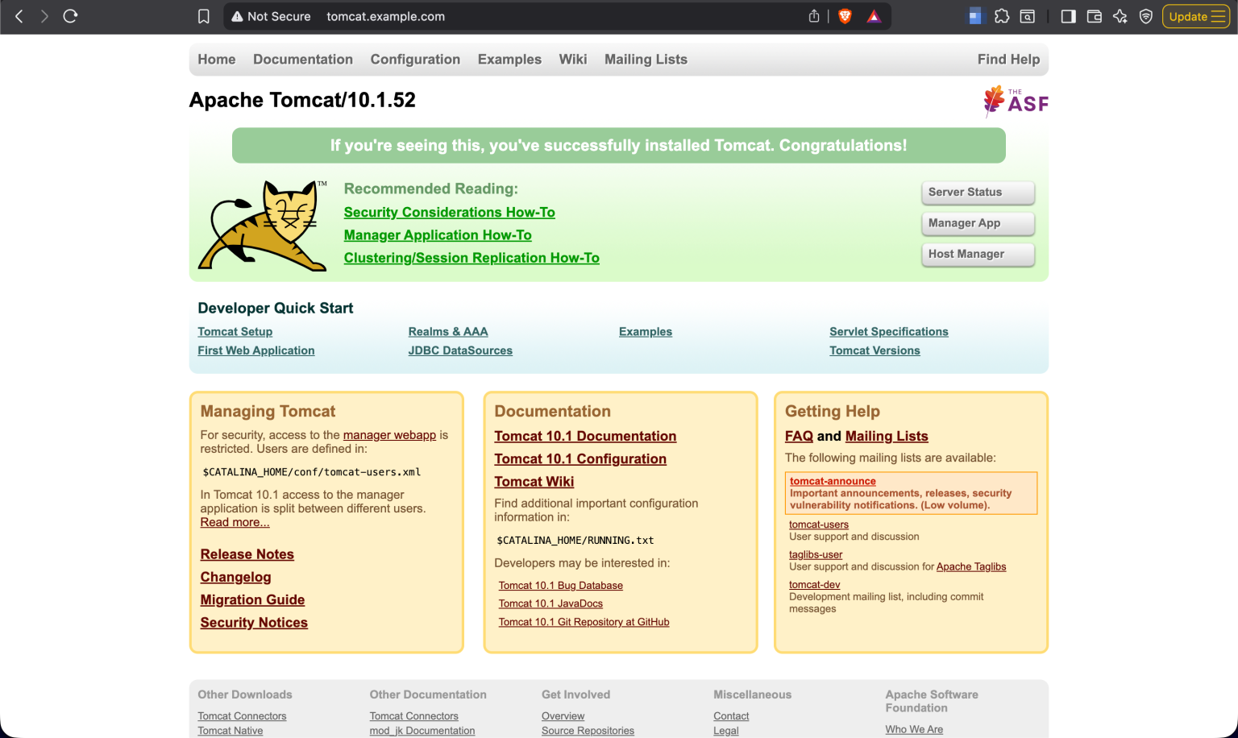Click the tomcat-announce mailing list link
This screenshot has height=738, width=1238.
[833, 481]
